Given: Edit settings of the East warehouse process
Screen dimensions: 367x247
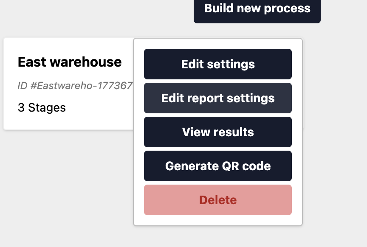Looking at the screenshot, I should click(218, 64).
